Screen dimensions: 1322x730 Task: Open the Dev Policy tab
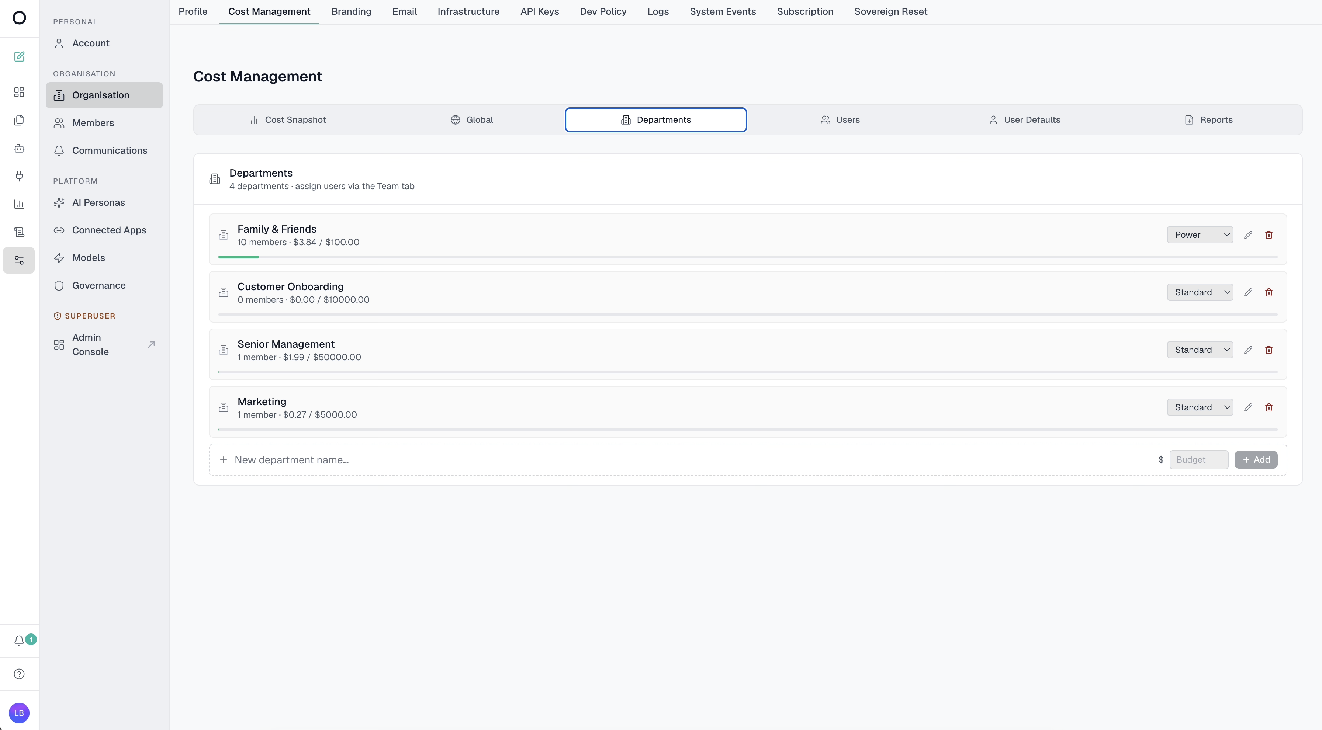pyautogui.click(x=603, y=11)
